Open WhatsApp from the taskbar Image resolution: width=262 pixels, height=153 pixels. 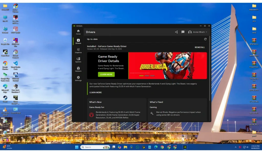point(137,147)
